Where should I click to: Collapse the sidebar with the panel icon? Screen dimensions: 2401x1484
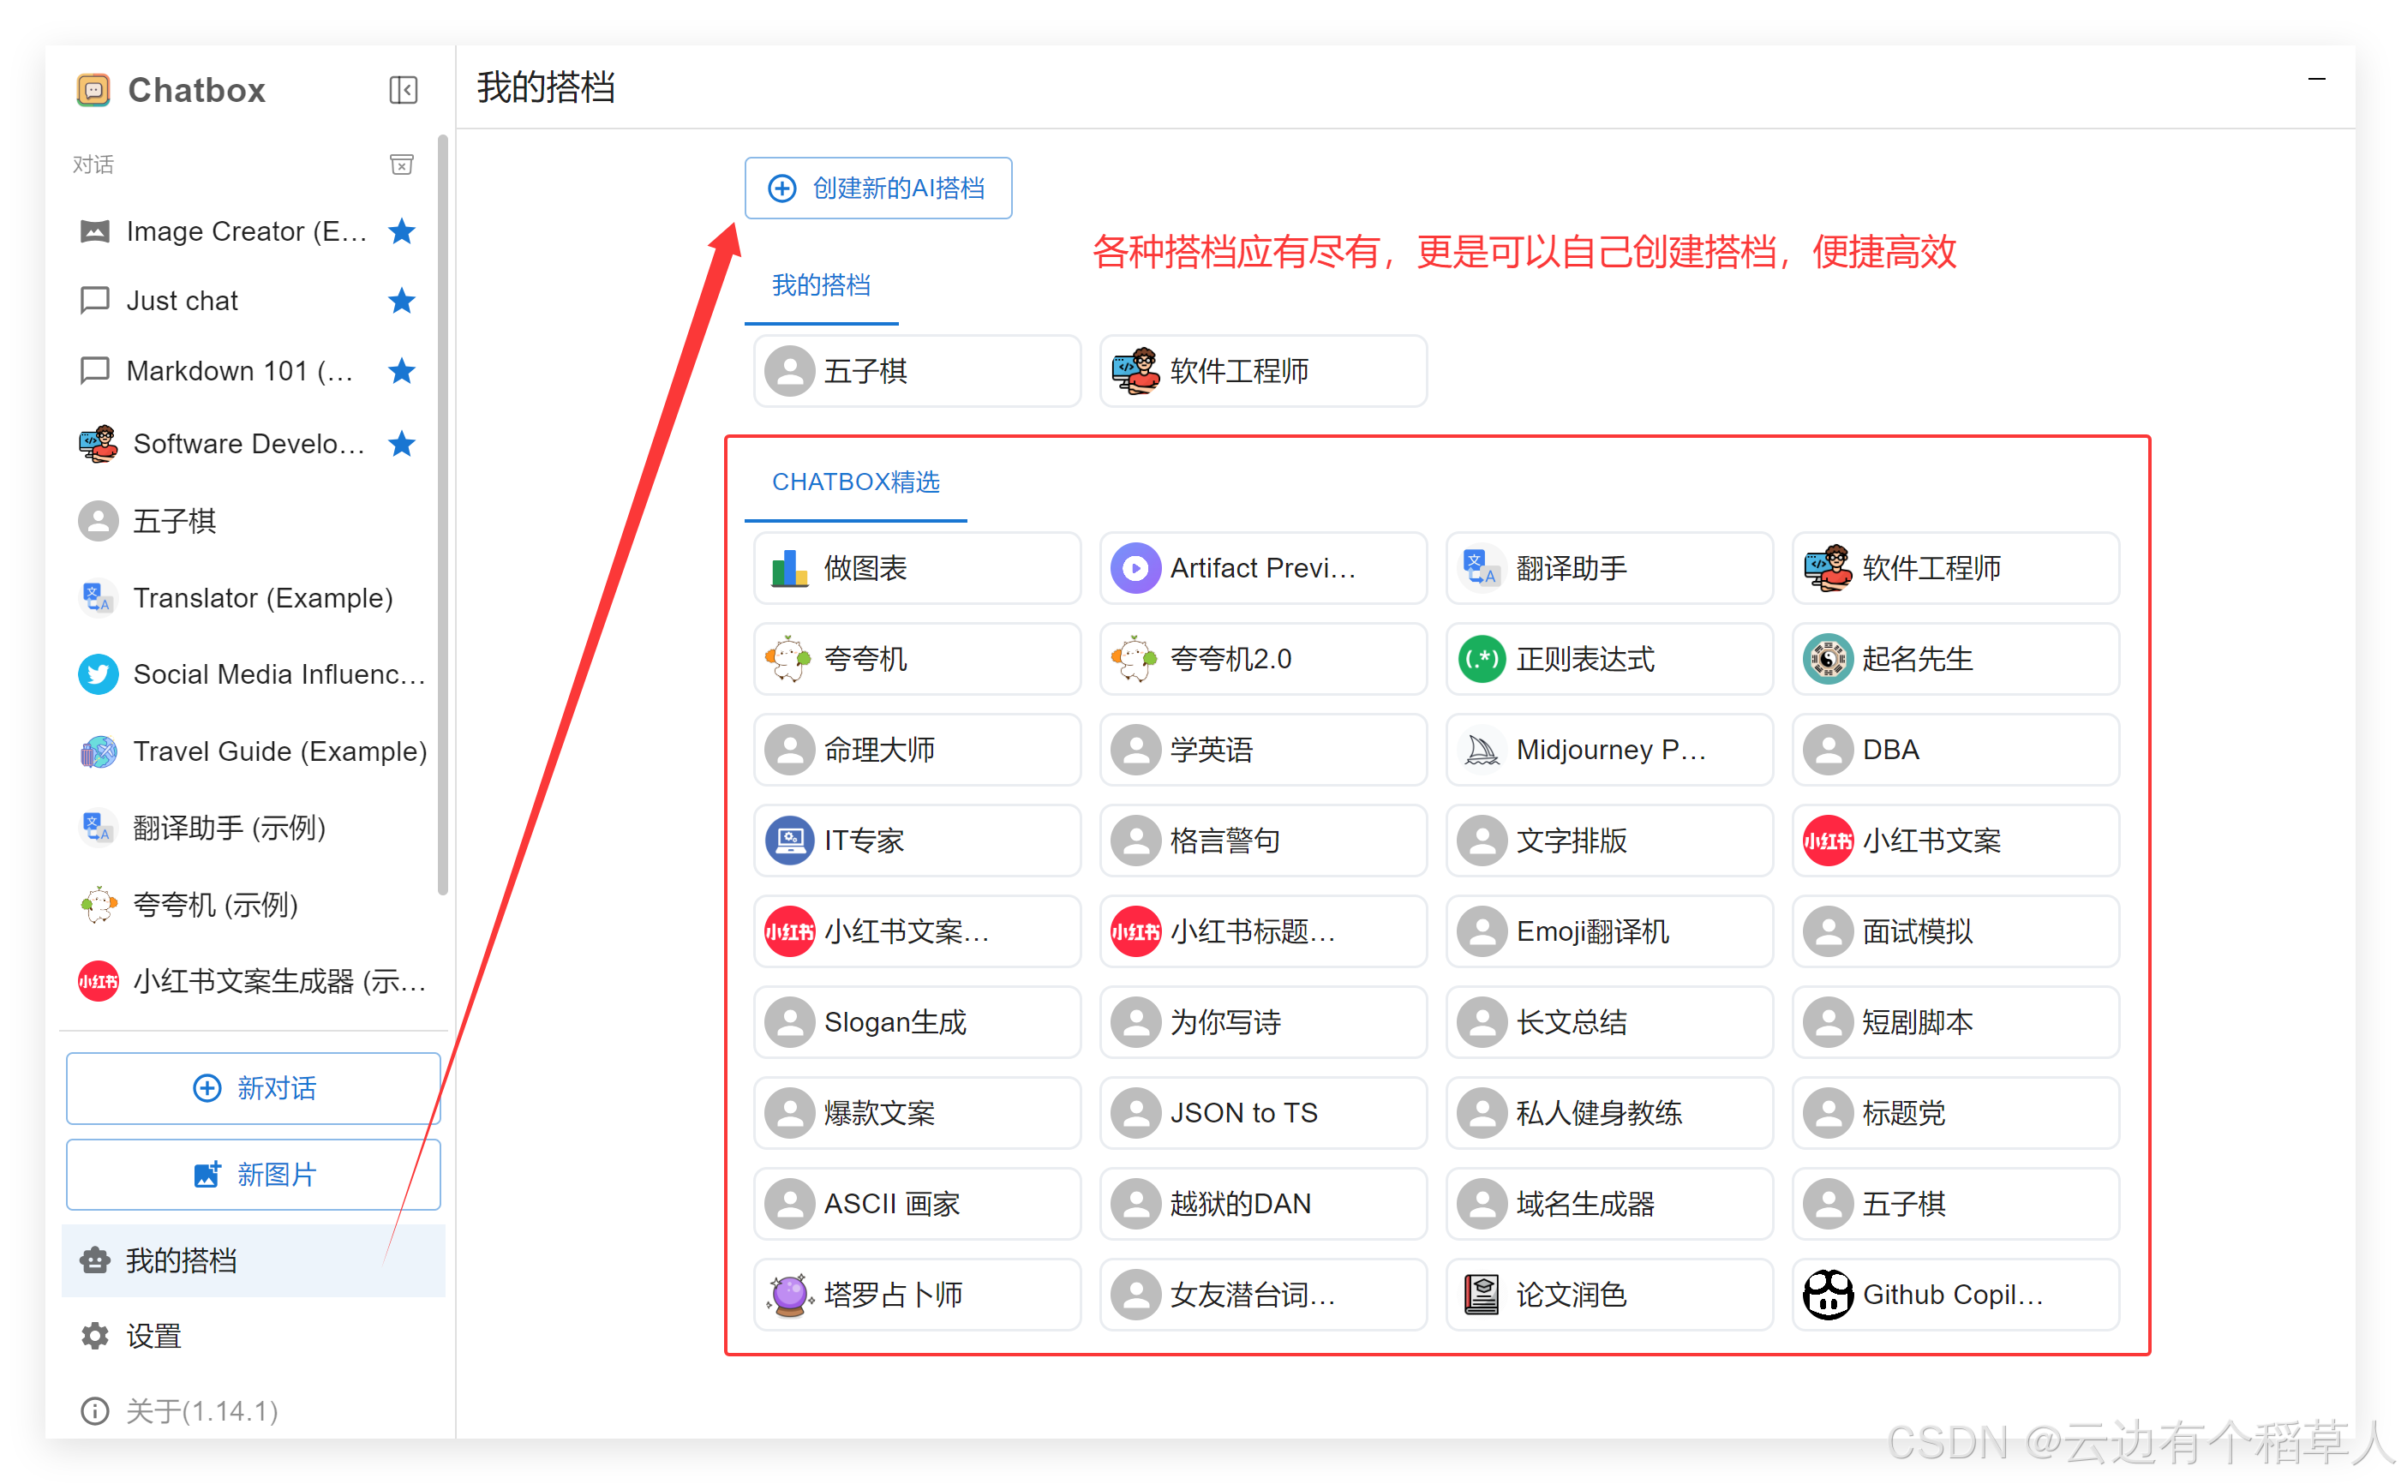click(403, 90)
